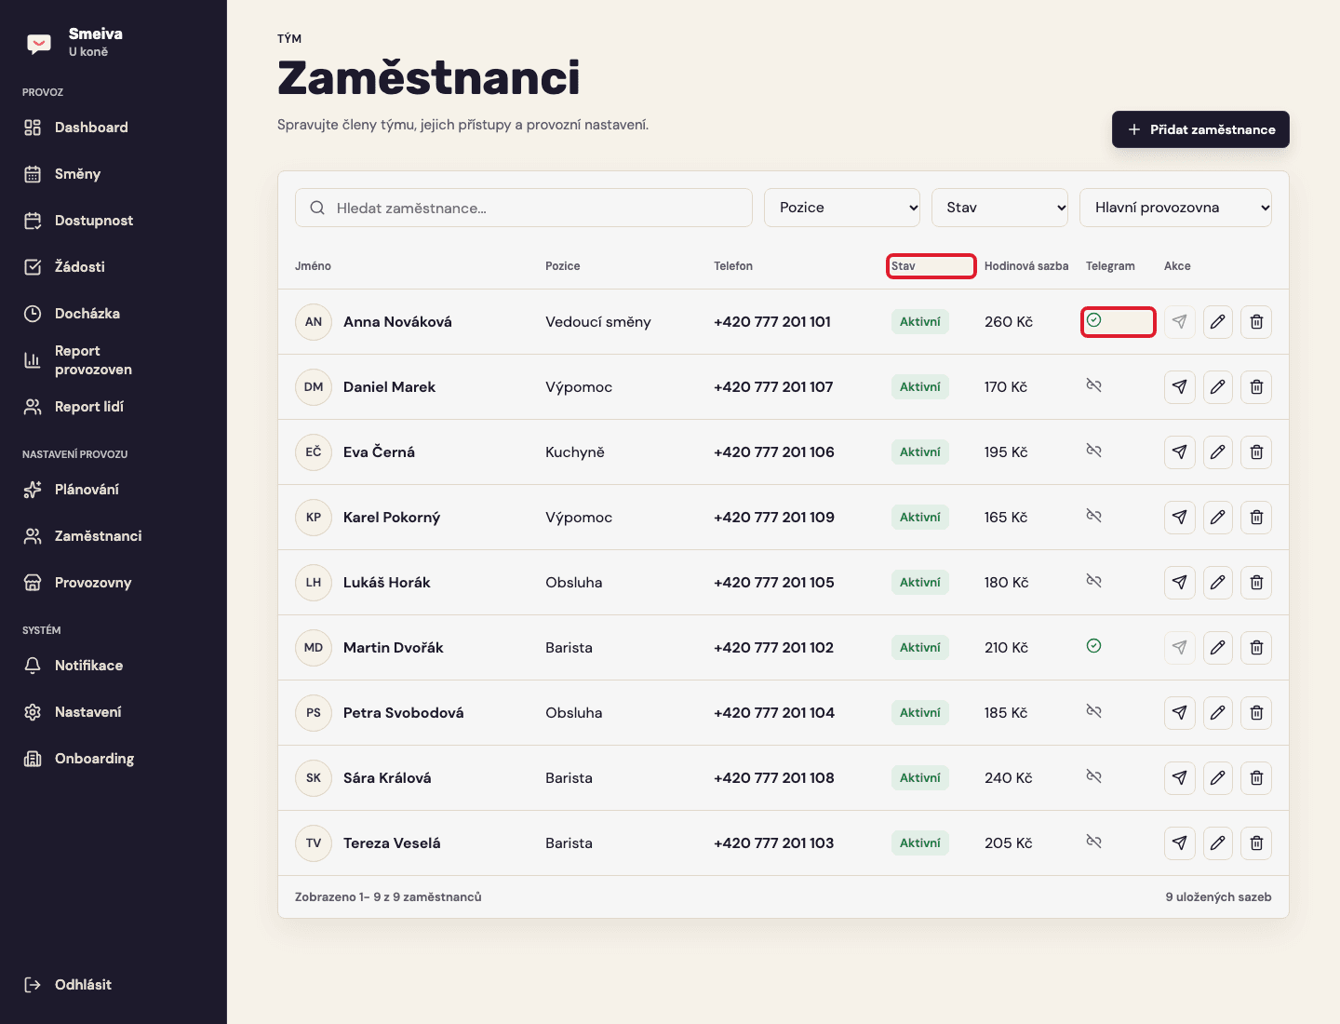Viewport: 1340px width, 1024px height.
Task: Delete employee Eva Černá
Action: pyautogui.click(x=1256, y=452)
